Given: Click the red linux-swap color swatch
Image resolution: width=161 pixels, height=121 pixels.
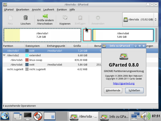Looking at the screenshot, I should click(x=27, y=60).
